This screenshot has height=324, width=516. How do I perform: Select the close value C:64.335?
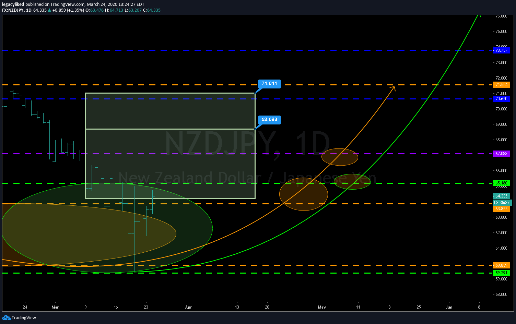[x=152, y=10]
